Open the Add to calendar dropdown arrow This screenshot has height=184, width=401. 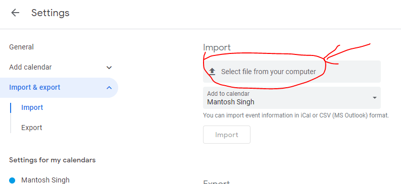point(375,98)
